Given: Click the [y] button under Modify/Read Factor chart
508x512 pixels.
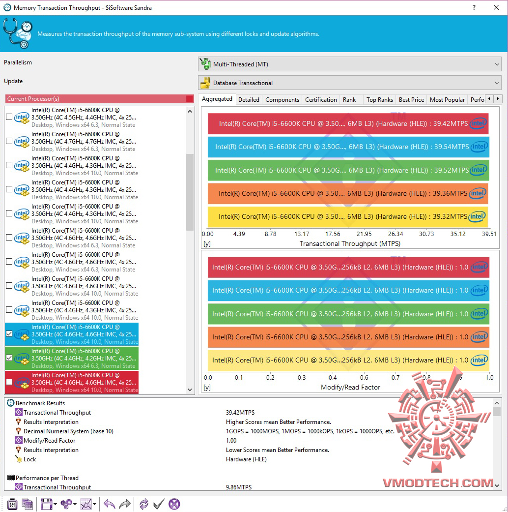Looking at the screenshot, I should point(207,387).
